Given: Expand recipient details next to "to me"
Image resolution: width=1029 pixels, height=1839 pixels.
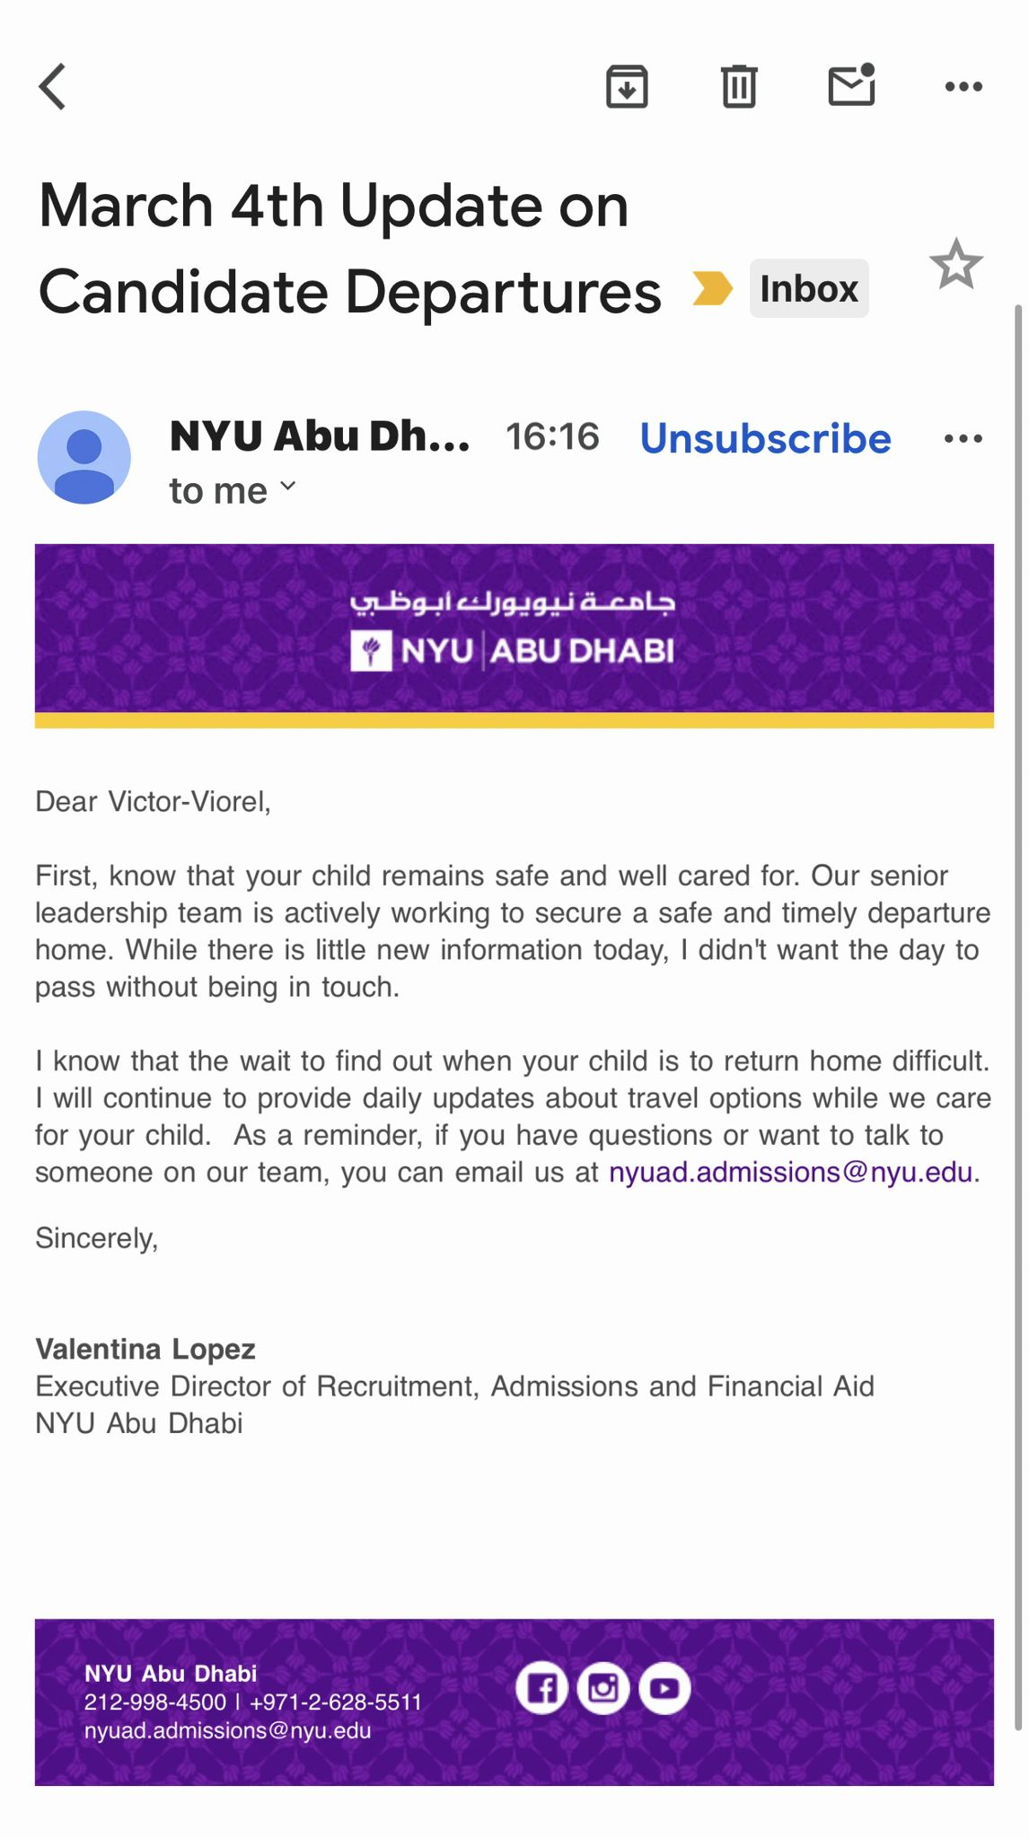Looking at the screenshot, I should pyautogui.click(x=287, y=486).
